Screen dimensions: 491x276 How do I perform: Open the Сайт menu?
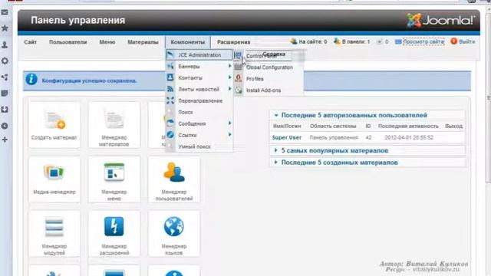click(31, 42)
